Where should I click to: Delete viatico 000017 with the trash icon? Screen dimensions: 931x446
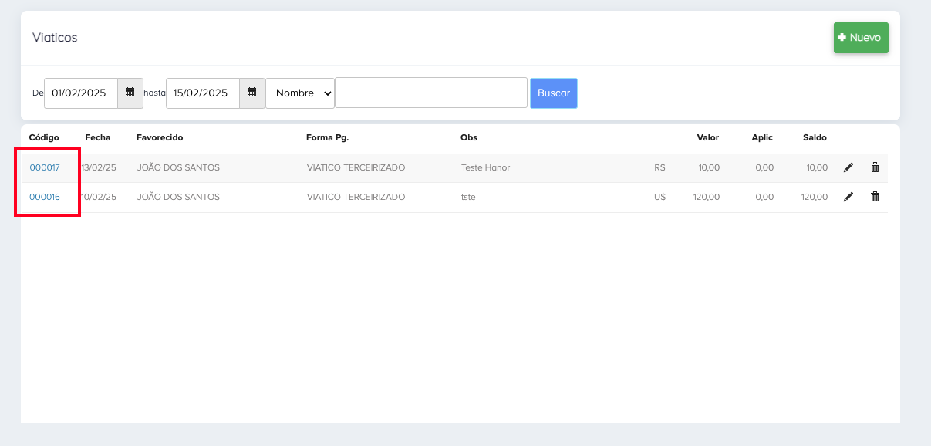tap(875, 167)
